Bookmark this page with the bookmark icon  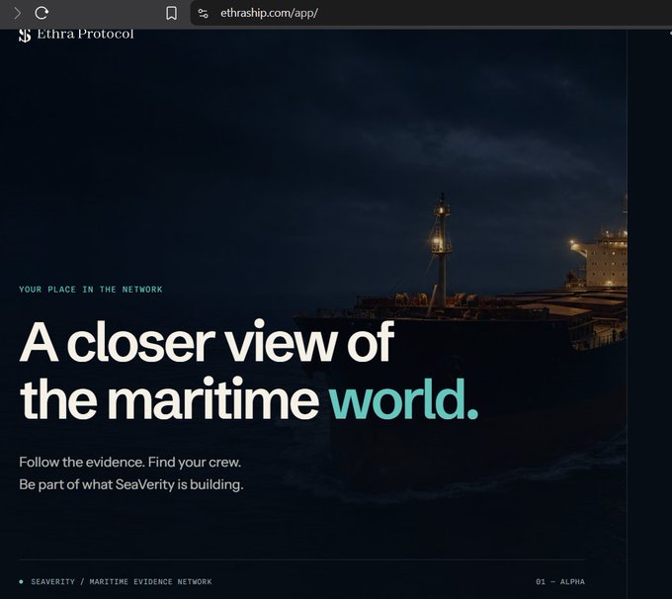(x=171, y=13)
